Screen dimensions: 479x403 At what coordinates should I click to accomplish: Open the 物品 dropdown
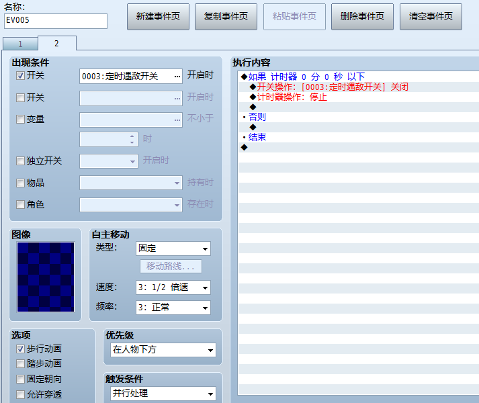[x=131, y=183]
